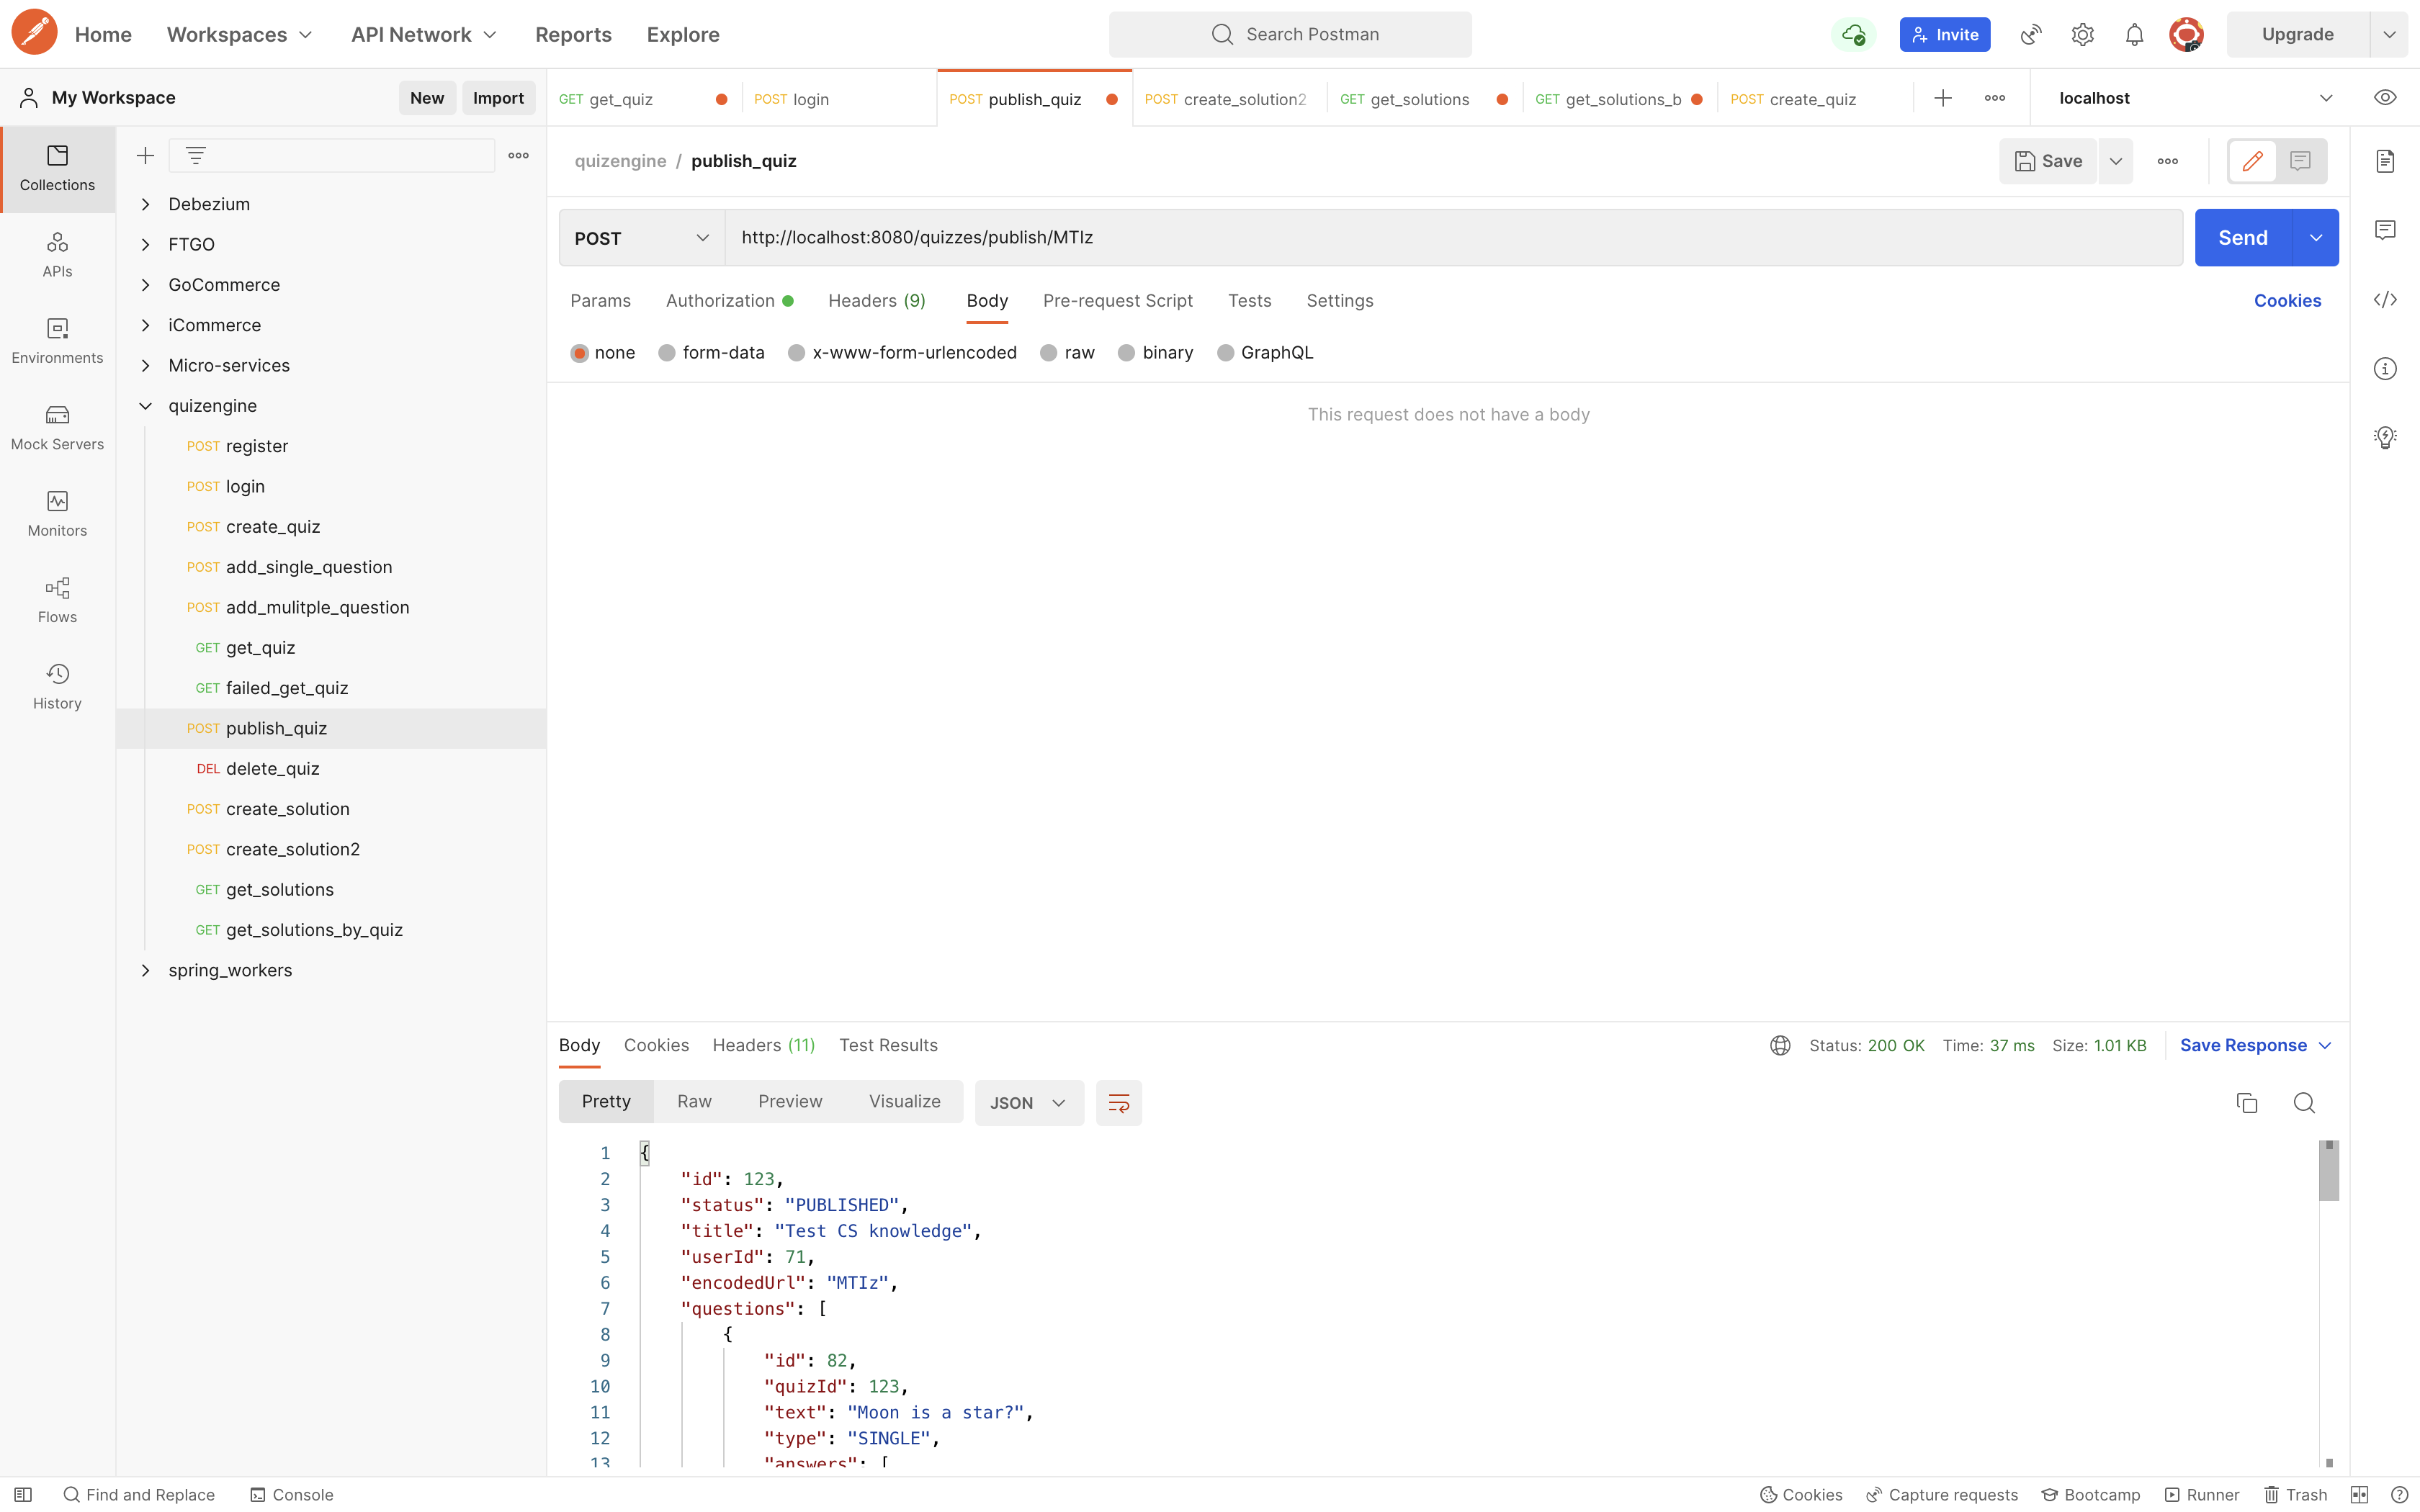Open the notifications bell icon
The height and width of the screenshot is (1512, 2420).
tap(2134, 35)
